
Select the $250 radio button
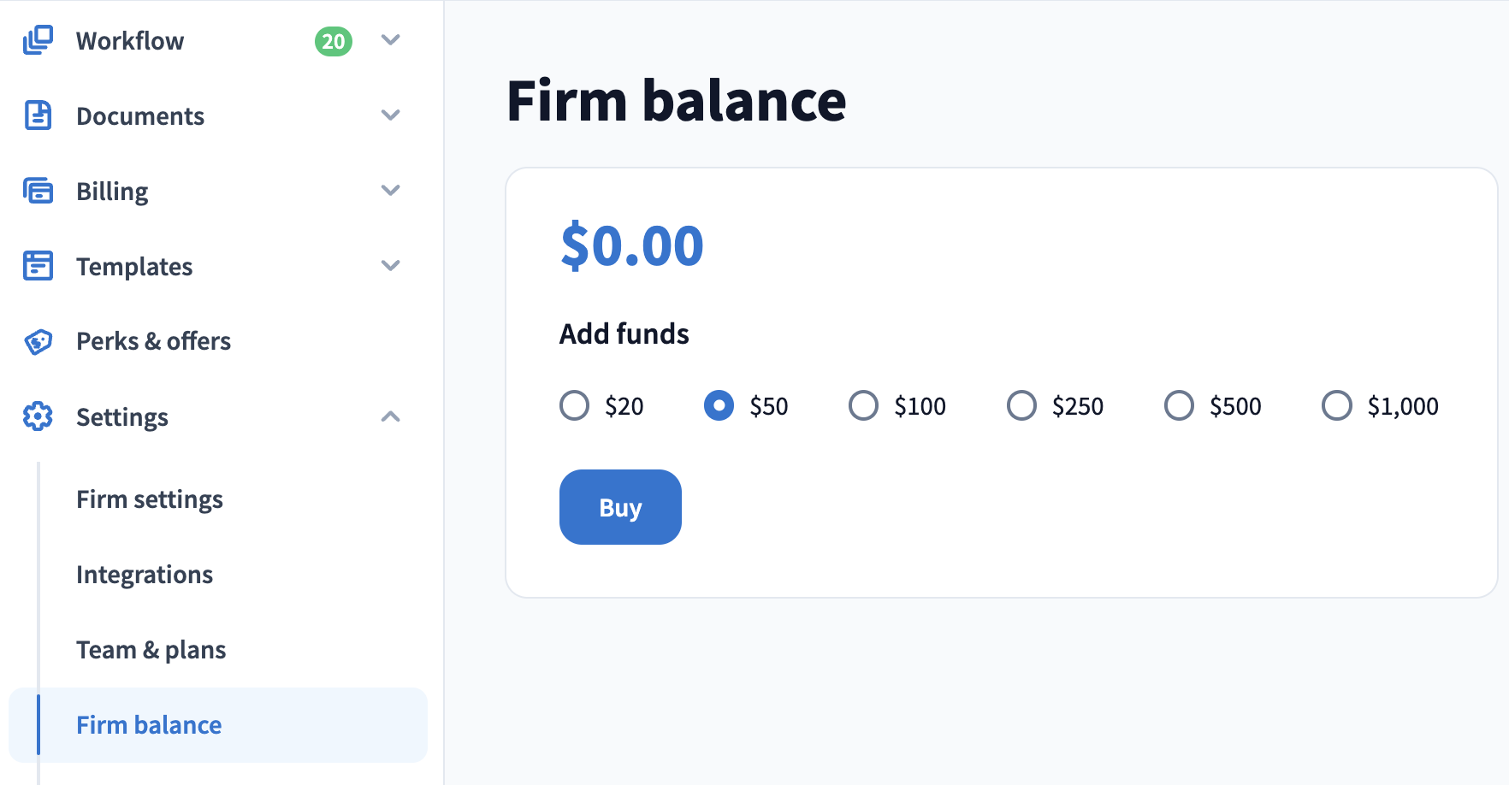click(1021, 405)
